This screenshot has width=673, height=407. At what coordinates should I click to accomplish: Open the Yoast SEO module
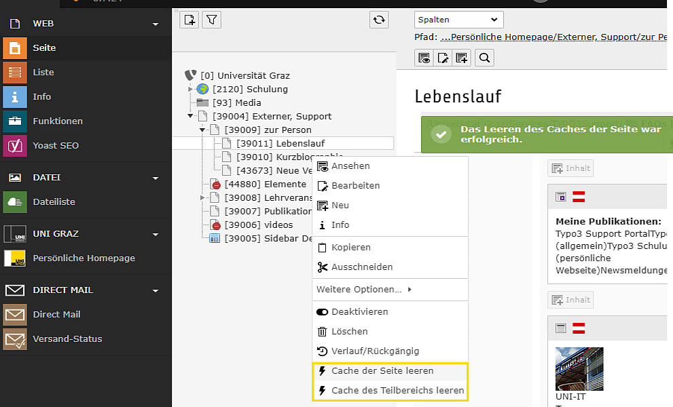click(86, 145)
